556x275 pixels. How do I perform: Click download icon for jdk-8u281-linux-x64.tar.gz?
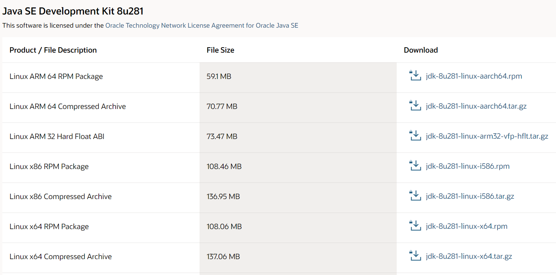(x=415, y=256)
